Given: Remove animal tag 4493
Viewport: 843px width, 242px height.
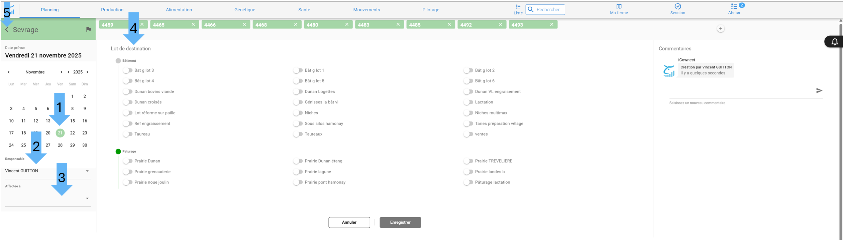Looking at the screenshot, I should point(552,24).
